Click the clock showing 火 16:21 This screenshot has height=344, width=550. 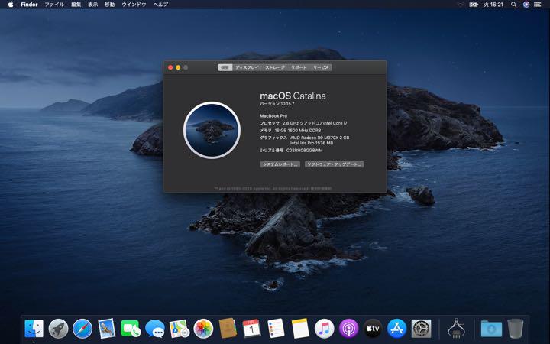(493, 5)
